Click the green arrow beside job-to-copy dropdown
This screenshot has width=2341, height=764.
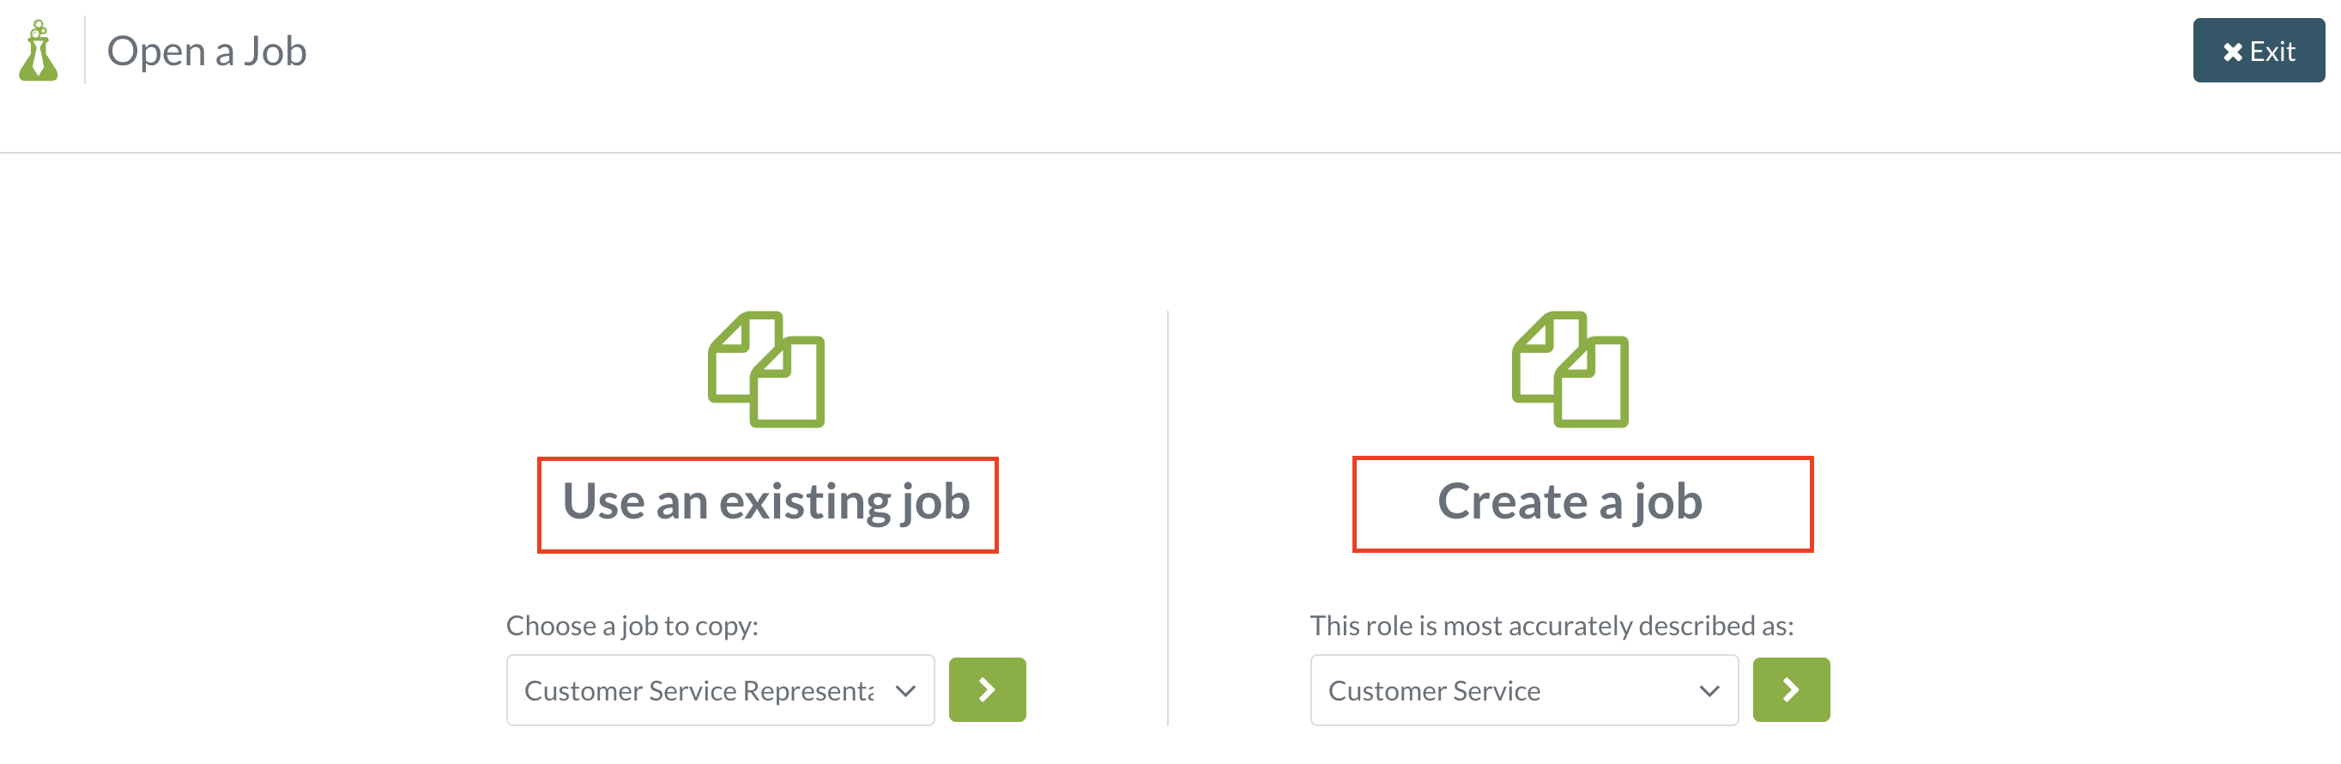(987, 689)
